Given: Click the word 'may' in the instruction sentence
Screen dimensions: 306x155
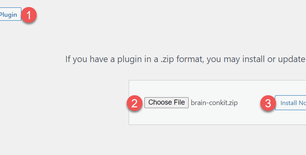Looking at the screenshot, I should 232,60.
